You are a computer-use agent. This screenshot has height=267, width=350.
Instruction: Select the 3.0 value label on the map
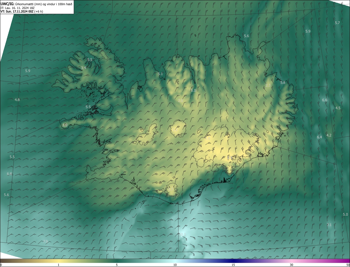click(x=65, y=125)
